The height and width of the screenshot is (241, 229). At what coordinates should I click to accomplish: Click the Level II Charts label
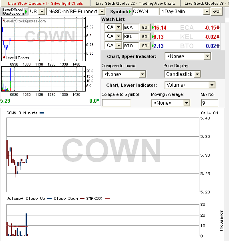pyautogui.click(x=17, y=58)
